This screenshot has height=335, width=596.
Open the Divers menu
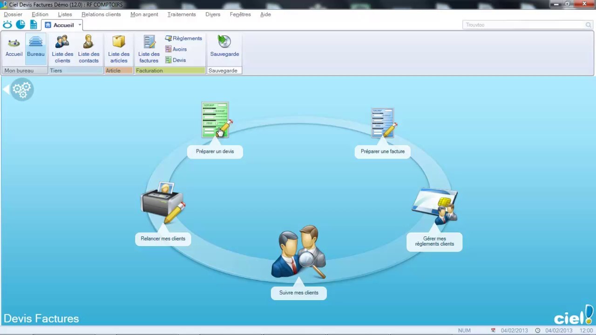click(213, 14)
